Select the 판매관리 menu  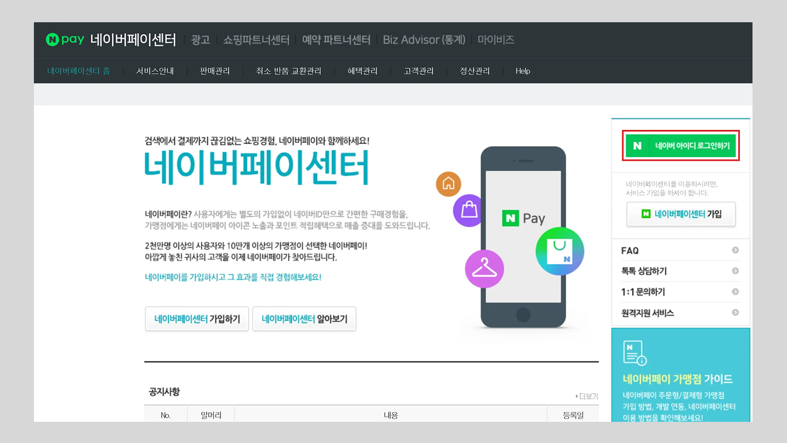pyautogui.click(x=215, y=71)
